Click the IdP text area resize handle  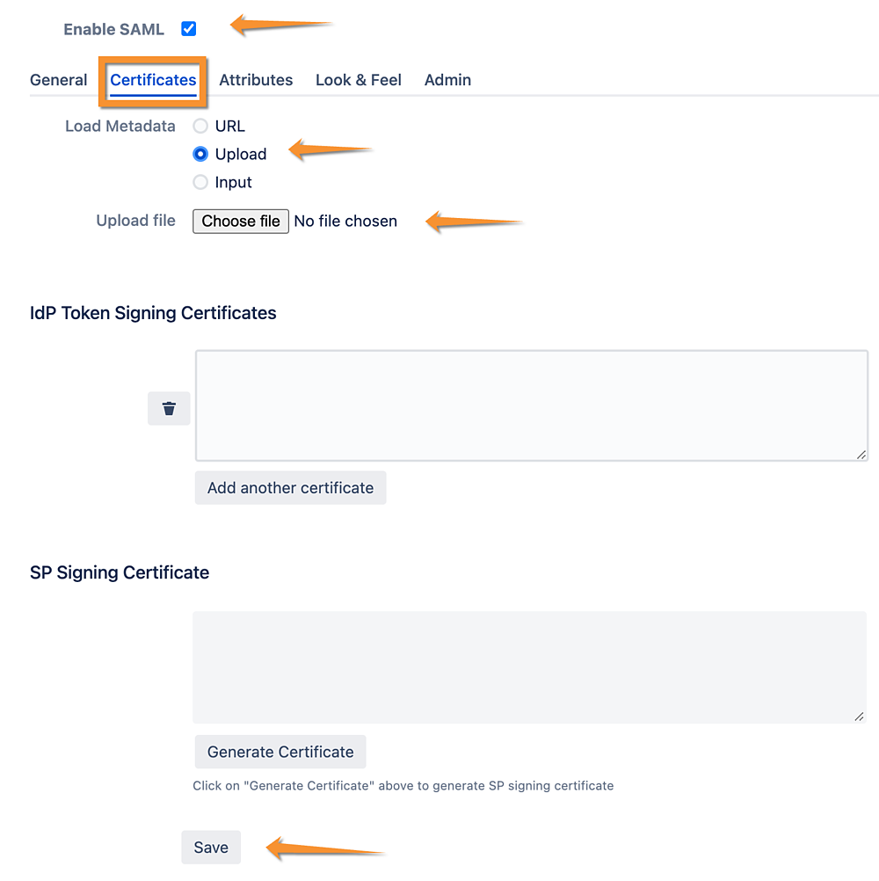861,455
